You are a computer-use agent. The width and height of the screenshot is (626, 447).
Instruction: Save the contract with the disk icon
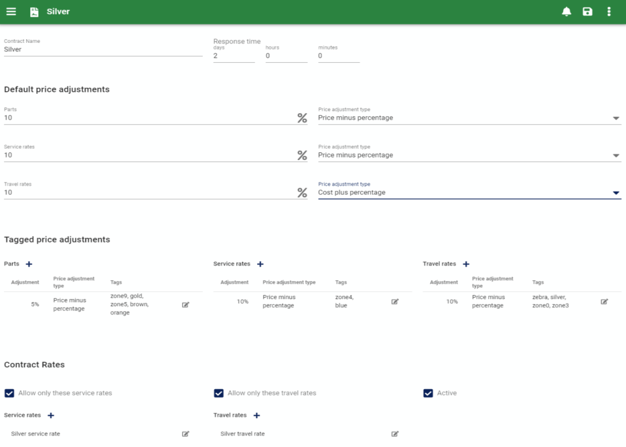[x=588, y=12]
